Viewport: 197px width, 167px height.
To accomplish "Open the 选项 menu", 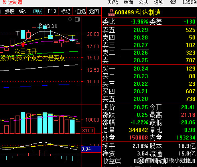I will coord(158,2).
